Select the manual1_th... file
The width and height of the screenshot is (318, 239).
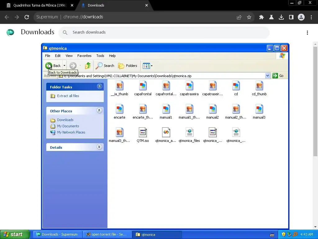point(189,112)
